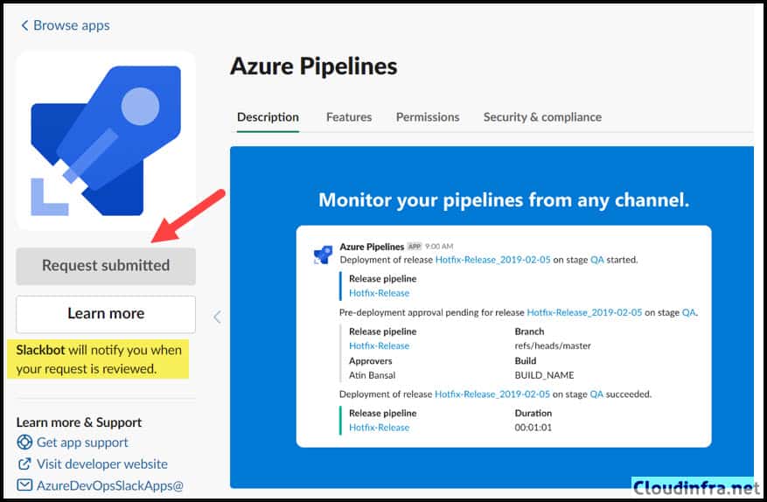This screenshot has width=767, height=502.
Task: Click the 9:00 AM message timestamp
Action: 439,247
